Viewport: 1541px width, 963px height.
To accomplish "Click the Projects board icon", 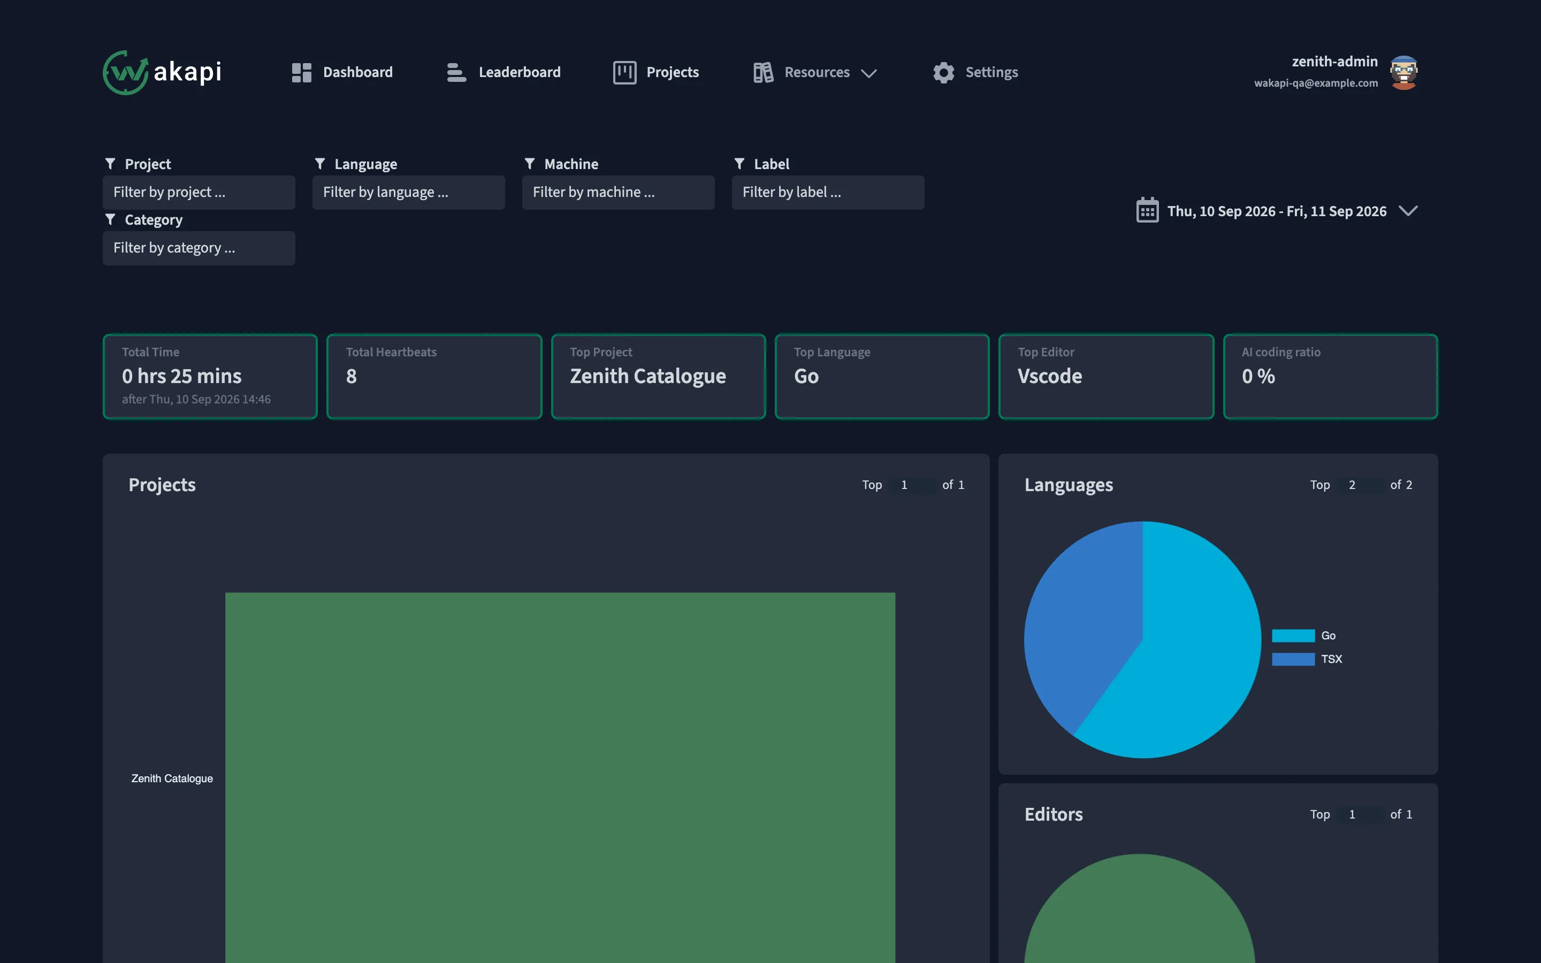I will pyautogui.click(x=624, y=73).
